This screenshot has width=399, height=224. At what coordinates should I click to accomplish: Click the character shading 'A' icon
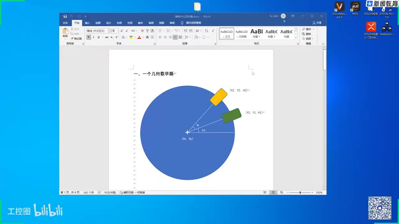pos(147,37)
